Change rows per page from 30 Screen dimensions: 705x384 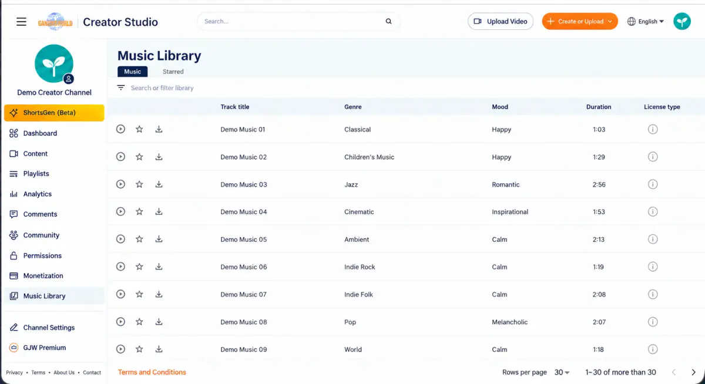point(562,372)
